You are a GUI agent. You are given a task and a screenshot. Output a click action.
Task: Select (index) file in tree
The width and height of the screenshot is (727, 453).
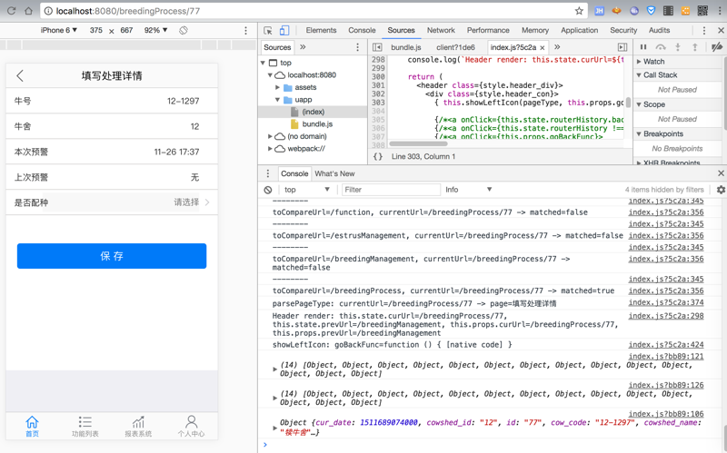point(313,112)
